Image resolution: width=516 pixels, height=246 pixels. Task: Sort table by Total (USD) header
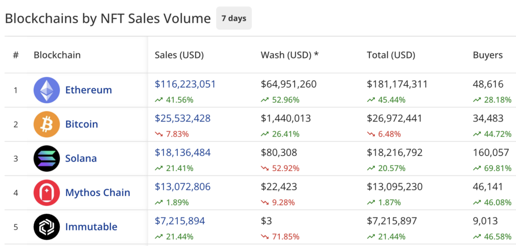pyautogui.click(x=391, y=55)
